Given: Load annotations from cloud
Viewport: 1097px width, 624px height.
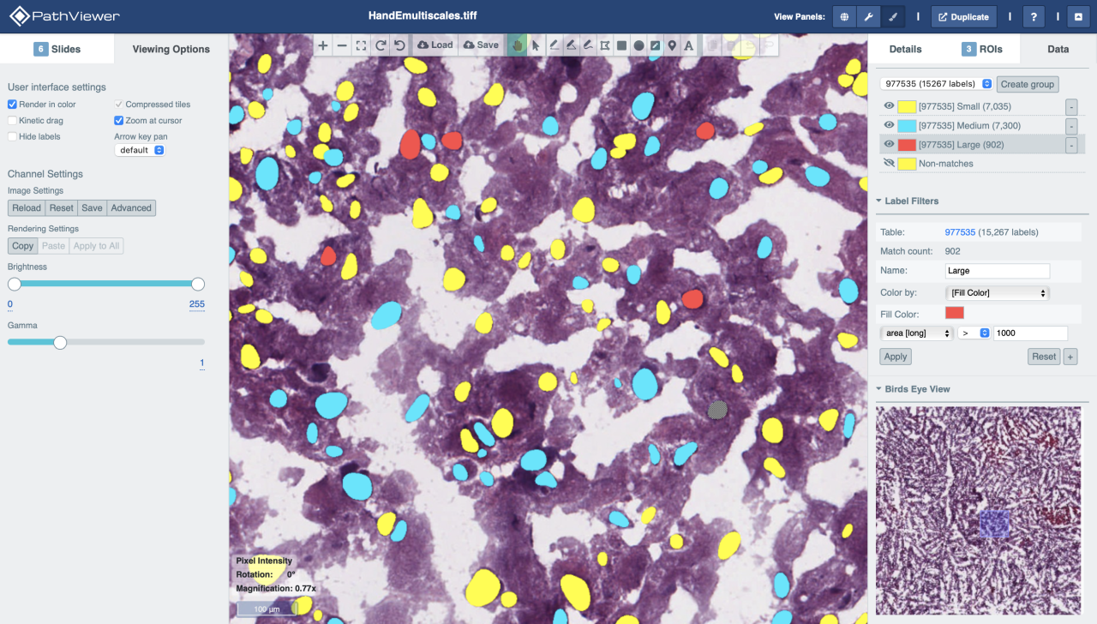Looking at the screenshot, I should [x=435, y=45].
